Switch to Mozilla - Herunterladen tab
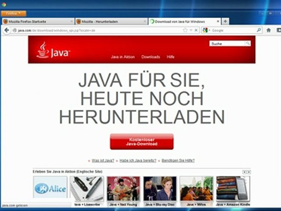The image size is (281, 211). [109, 21]
